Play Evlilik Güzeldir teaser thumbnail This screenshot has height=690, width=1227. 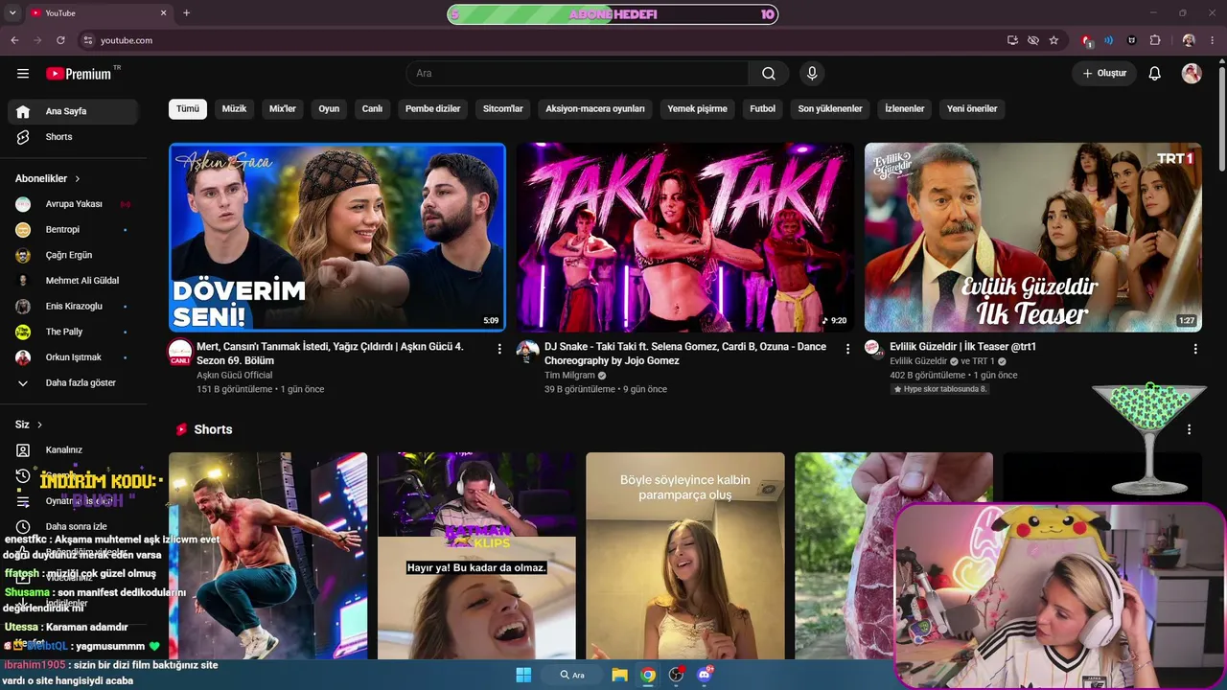[x=1033, y=238]
